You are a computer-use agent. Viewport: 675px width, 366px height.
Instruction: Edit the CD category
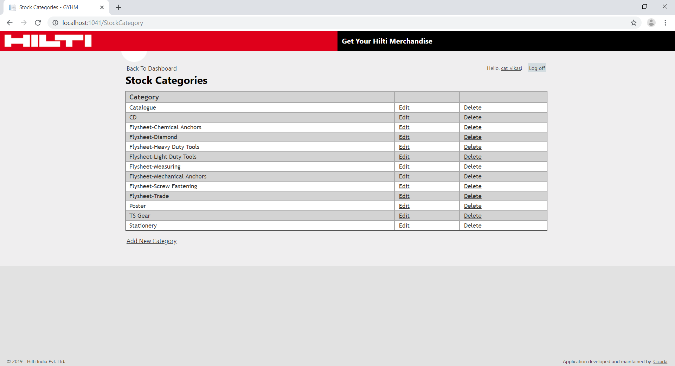click(404, 117)
